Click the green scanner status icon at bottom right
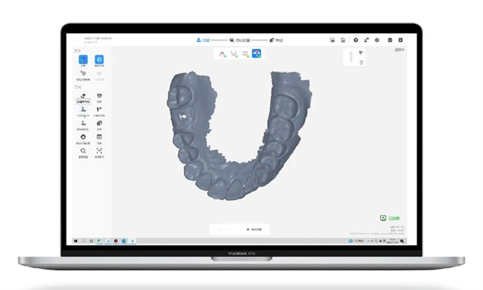This screenshot has height=290, width=483. 383,218
